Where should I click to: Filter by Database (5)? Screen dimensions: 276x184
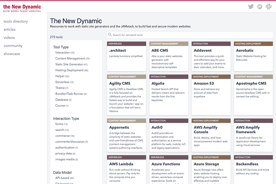63,100
